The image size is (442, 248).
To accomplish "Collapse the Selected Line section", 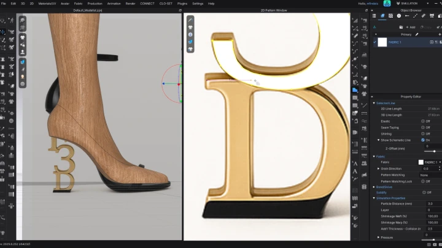I will (374, 103).
